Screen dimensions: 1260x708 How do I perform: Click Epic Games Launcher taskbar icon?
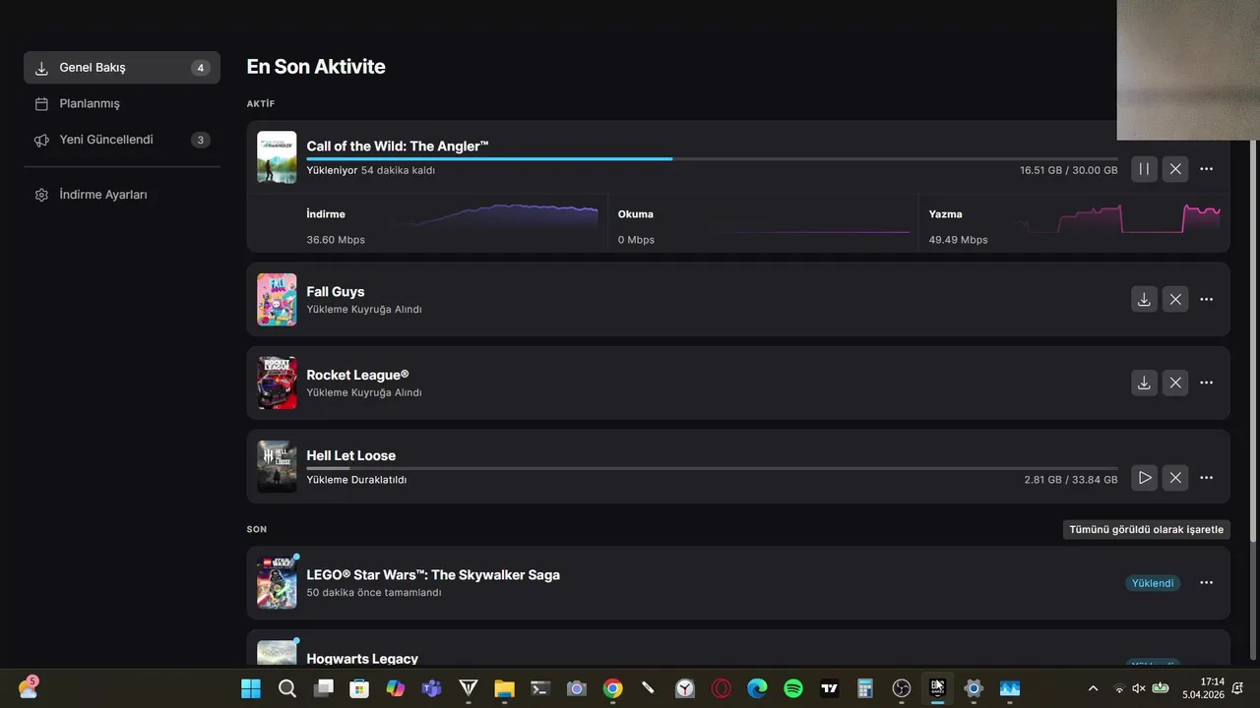[937, 688]
